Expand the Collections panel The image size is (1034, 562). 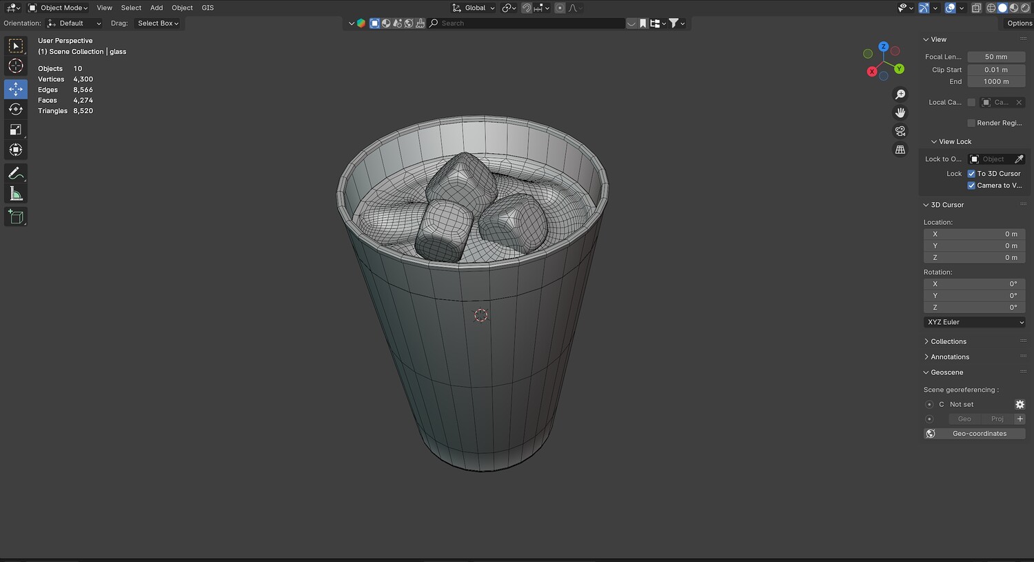[949, 341]
